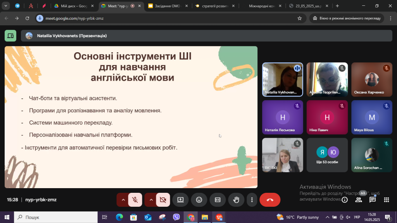This screenshot has width=397, height=223.
Task: Bookmark this page with the star icon
Action: (x=300, y=18)
